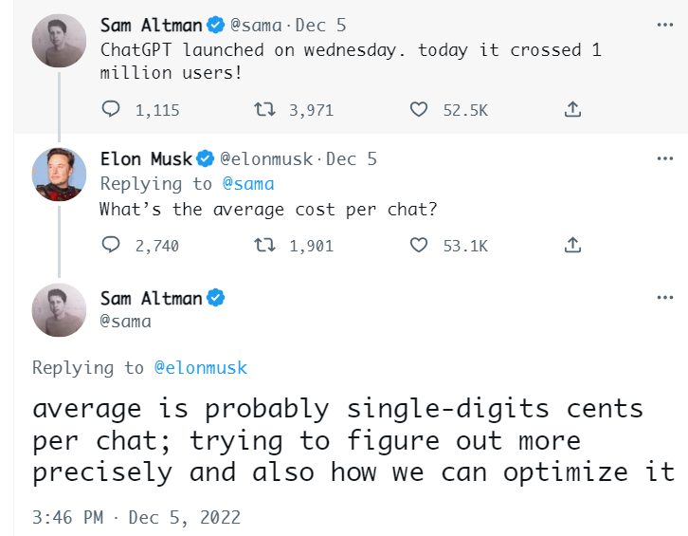Open Sam Altman's avatar on the main tweet
Image resolution: width=688 pixels, height=536 pixels.
click(x=60, y=310)
